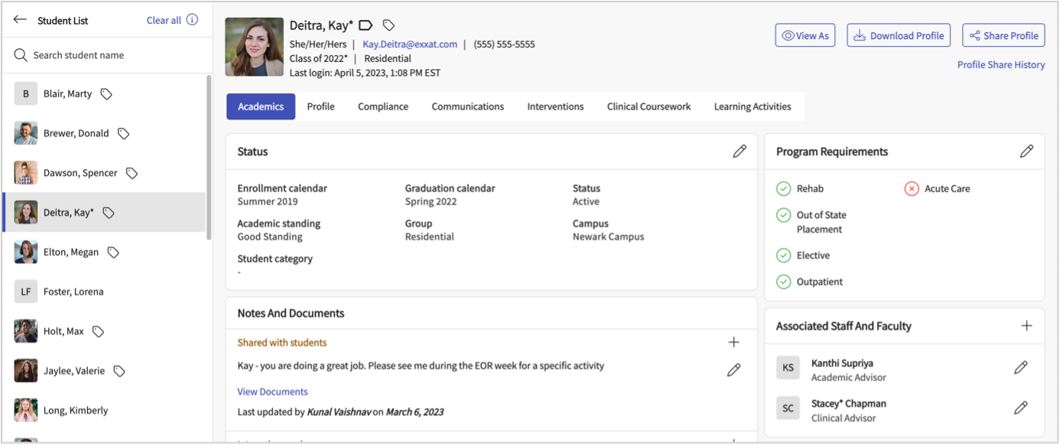Click the tag icon next to Blair, Marty
This screenshot has width=1063, height=446.
point(107,94)
